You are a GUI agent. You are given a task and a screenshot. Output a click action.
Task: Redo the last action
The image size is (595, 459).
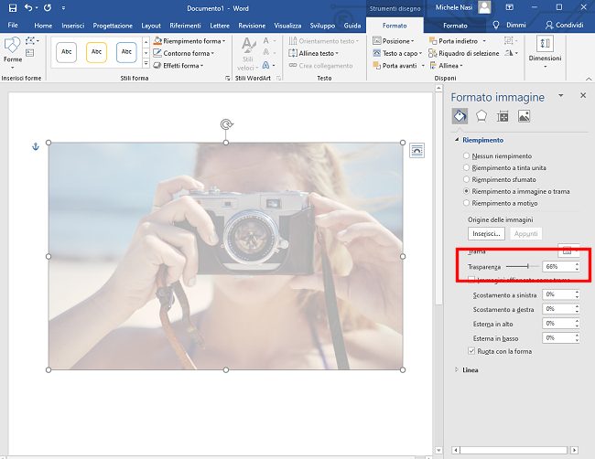point(48,7)
